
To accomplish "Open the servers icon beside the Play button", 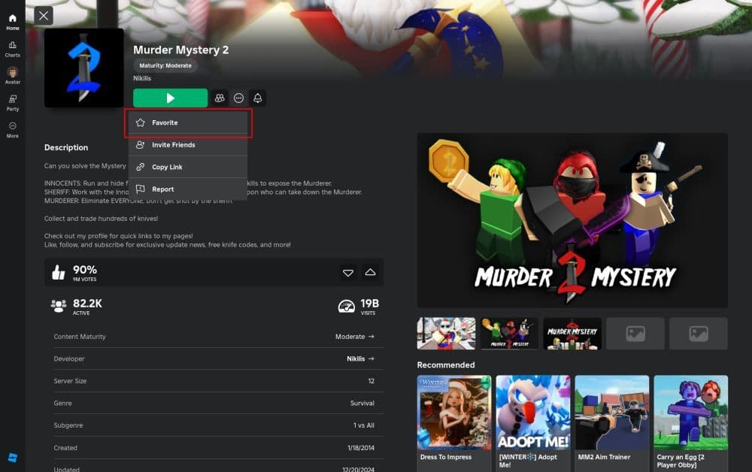I will pyautogui.click(x=218, y=98).
